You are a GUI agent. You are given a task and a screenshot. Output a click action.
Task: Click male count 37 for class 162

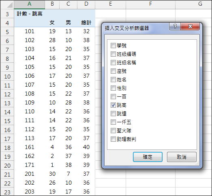coord(69,156)
